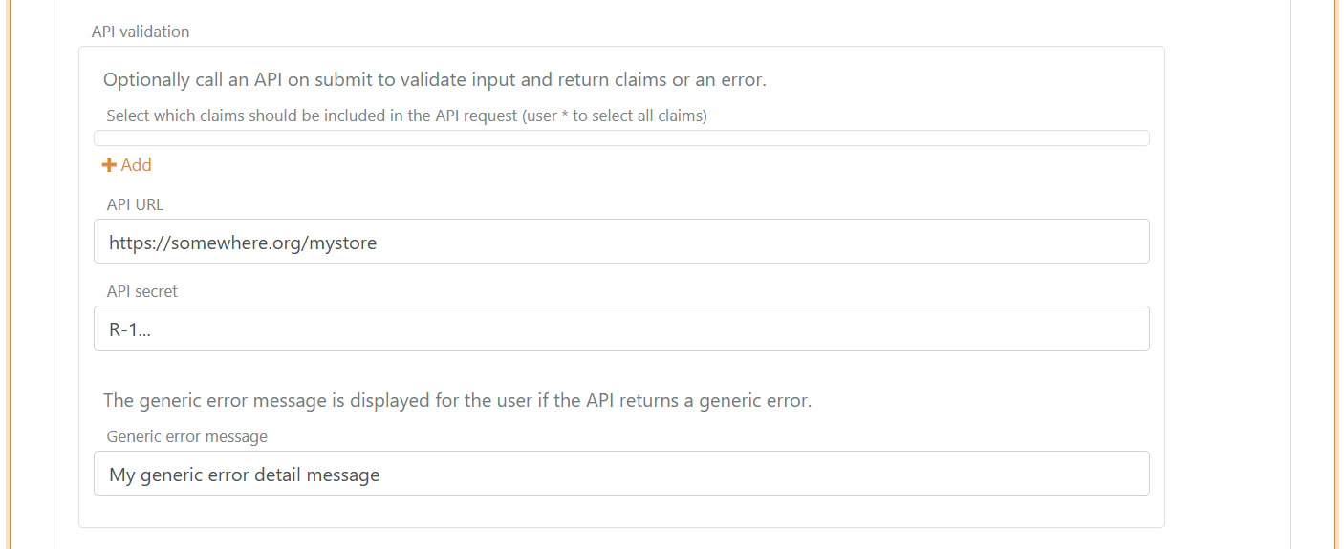Click the "generic error message is displayed" explanation text
The width and height of the screenshot is (1344, 549).
pos(457,401)
